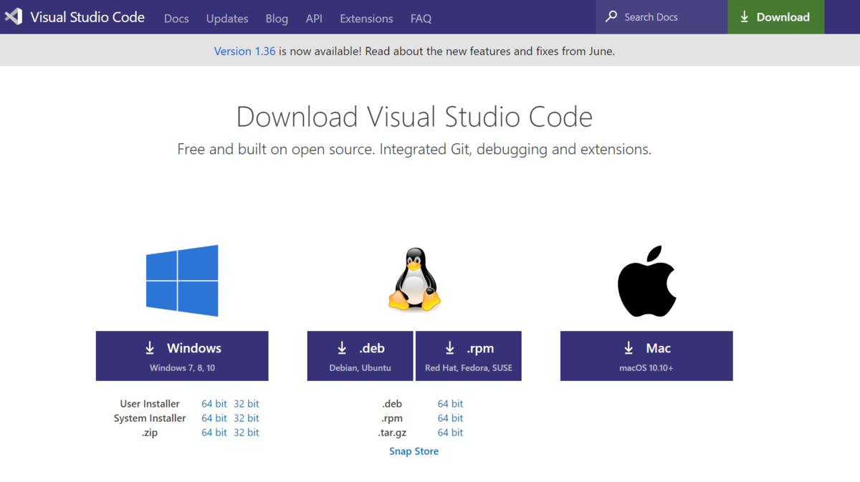Go to the Updates page
Viewport: 860px width, 482px height.
point(227,19)
